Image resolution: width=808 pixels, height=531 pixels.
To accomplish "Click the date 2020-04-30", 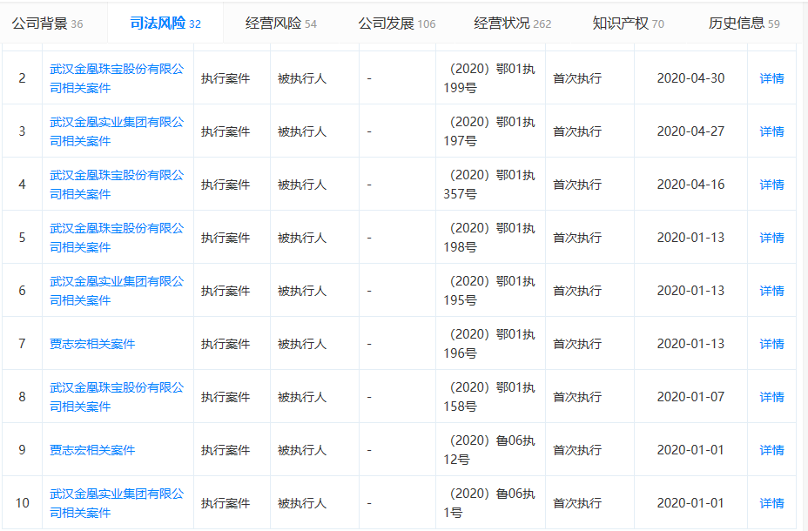I will [690, 78].
